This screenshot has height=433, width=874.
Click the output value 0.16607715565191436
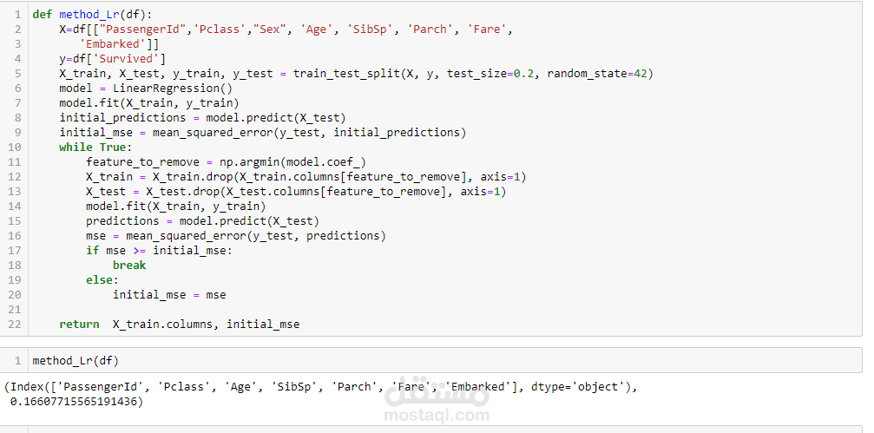pyautogui.click(x=76, y=402)
